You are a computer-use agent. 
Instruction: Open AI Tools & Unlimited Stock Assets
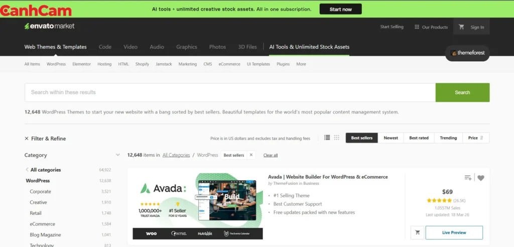click(x=309, y=47)
